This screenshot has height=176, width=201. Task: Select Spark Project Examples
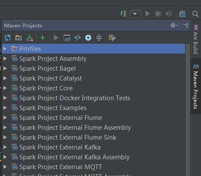[x=93, y=108]
